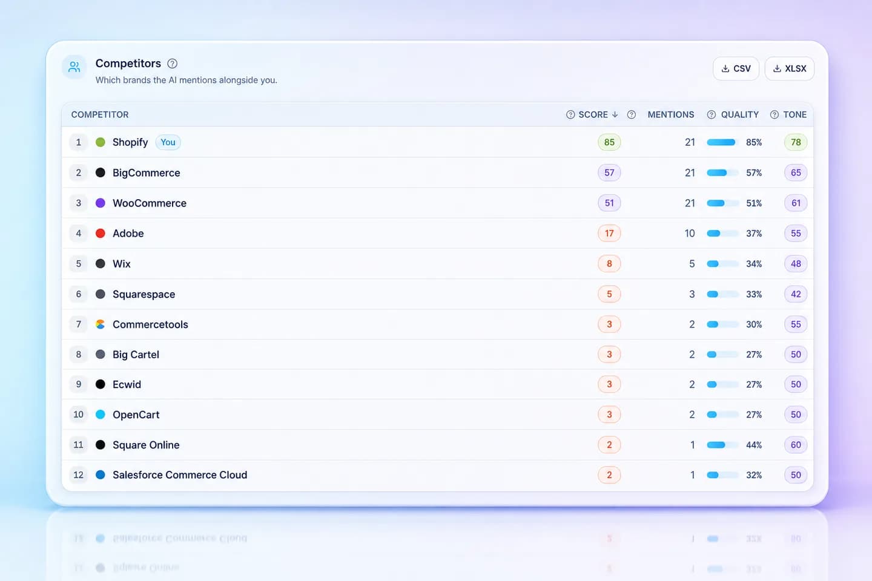Click BigCommerce's quality bar at 57%

722,172
